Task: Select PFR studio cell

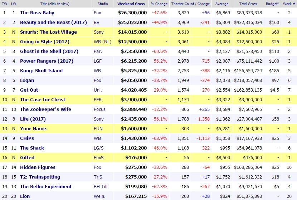Action: click(x=98, y=99)
